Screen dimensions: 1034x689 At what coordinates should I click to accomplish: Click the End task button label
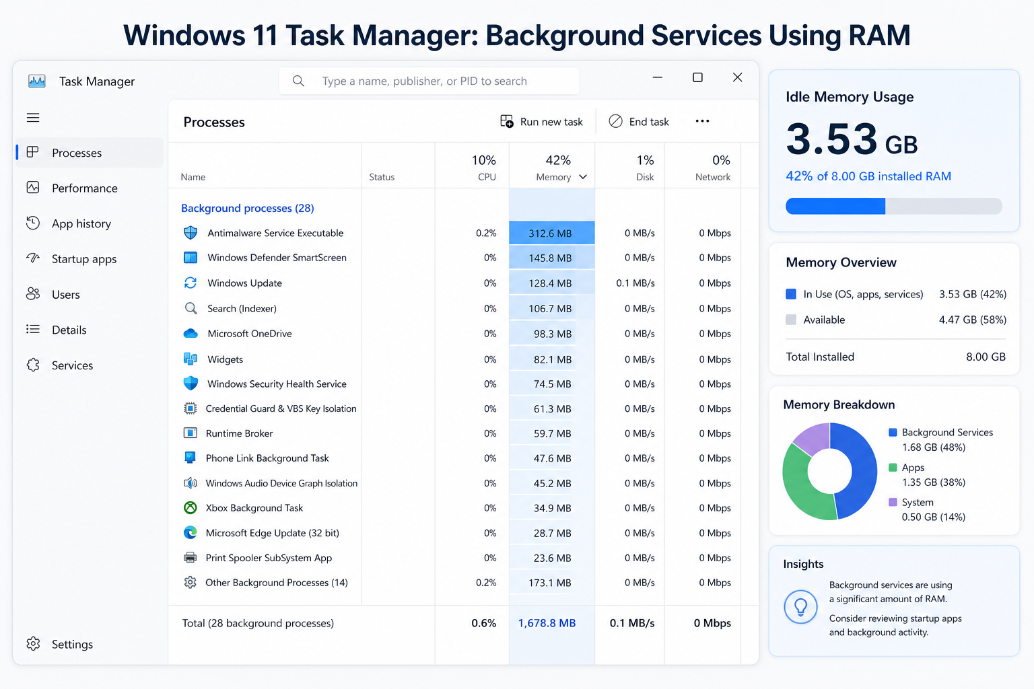649,122
